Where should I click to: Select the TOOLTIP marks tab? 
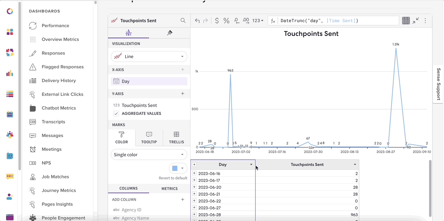click(149, 138)
